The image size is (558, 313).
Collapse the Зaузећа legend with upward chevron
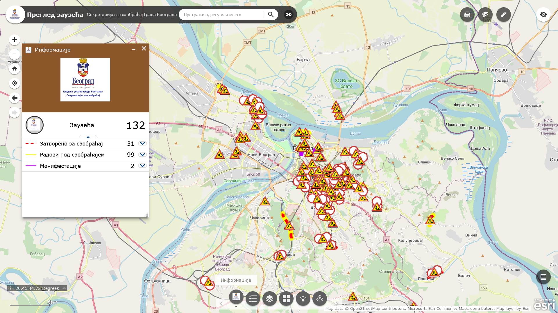point(88,137)
